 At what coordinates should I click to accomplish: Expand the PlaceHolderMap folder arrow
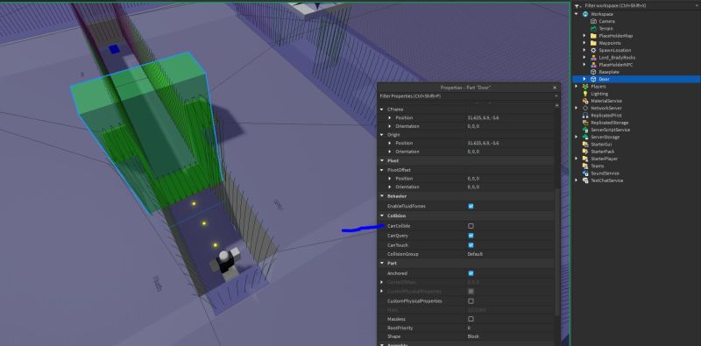584,36
